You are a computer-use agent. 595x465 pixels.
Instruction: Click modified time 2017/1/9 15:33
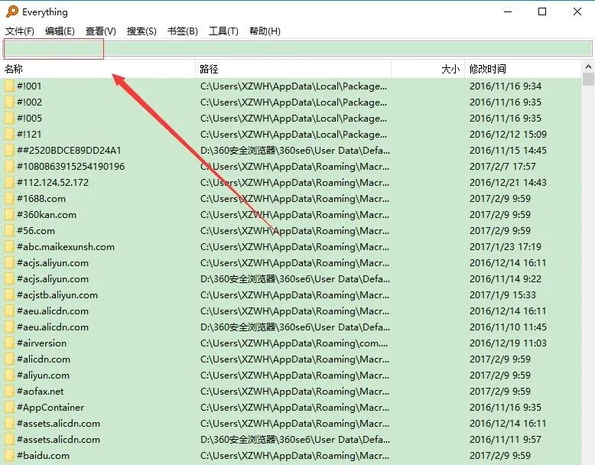point(502,295)
